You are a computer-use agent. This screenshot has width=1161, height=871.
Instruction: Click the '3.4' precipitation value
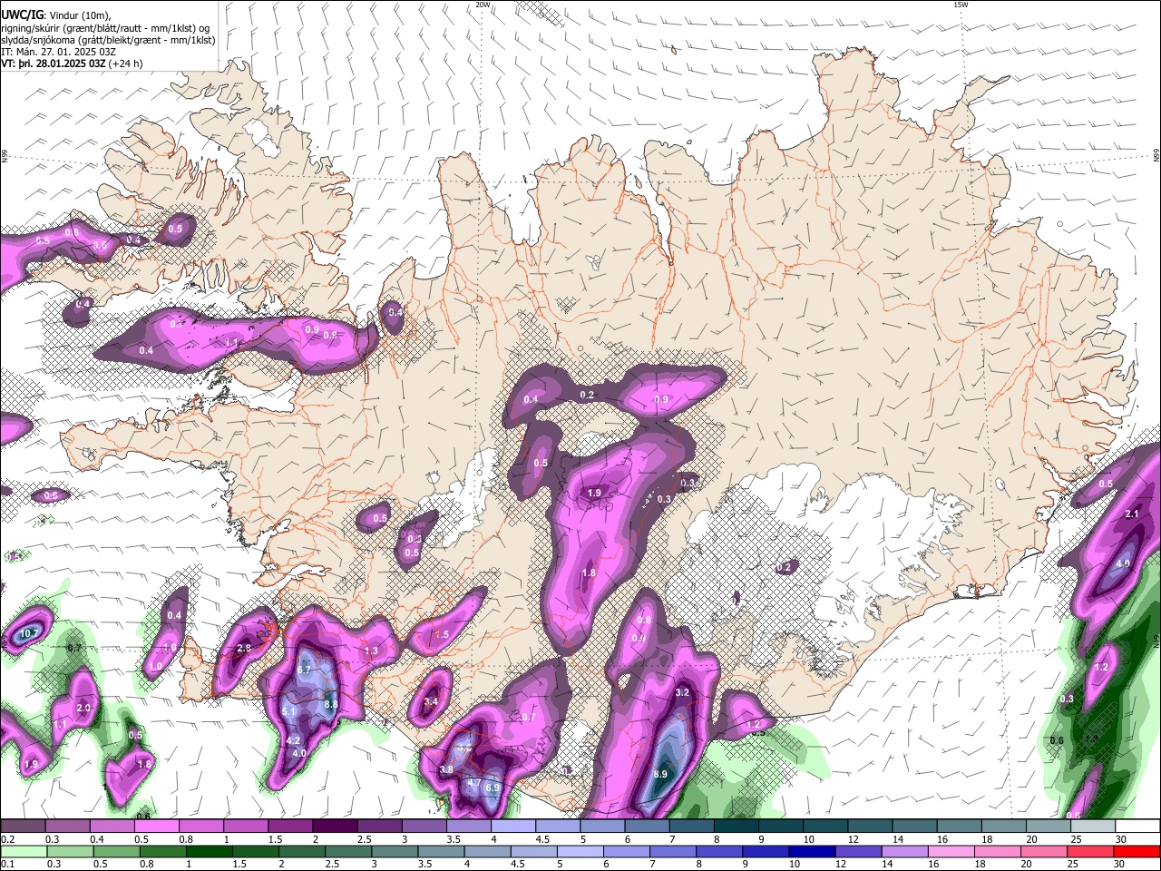tap(431, 701)
